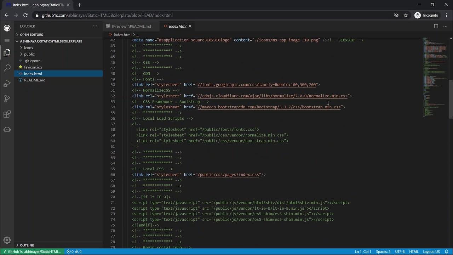Collapse the ABHINAYAR/STATICHTML5BOILERPLATE section
This screenshot has height=255, width=453.
click(x=51, y=41)
